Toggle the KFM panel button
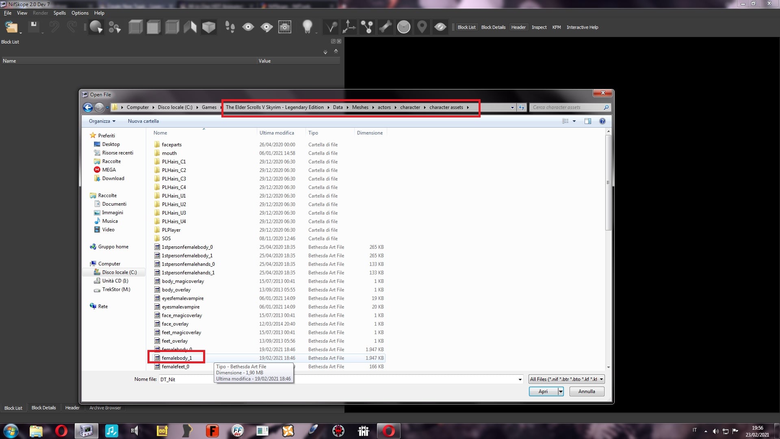Viewport: 780px width, 439px height. coord(557,27)
